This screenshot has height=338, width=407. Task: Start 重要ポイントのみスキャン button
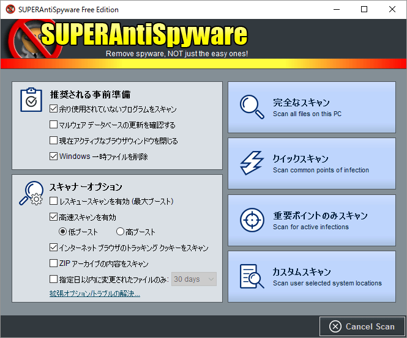312,220
